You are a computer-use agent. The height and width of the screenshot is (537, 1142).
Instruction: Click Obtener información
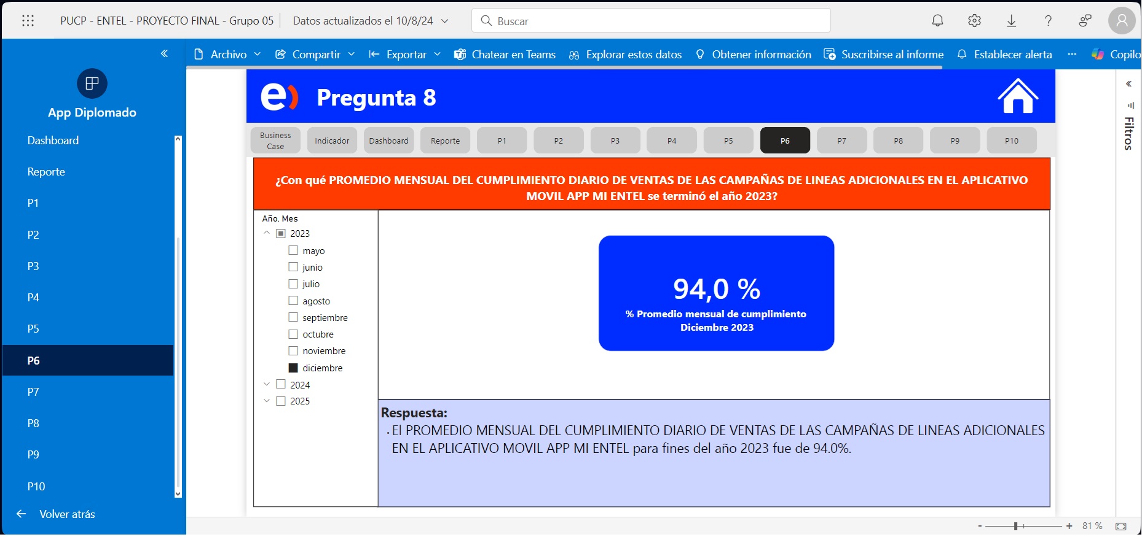(753, 54)
